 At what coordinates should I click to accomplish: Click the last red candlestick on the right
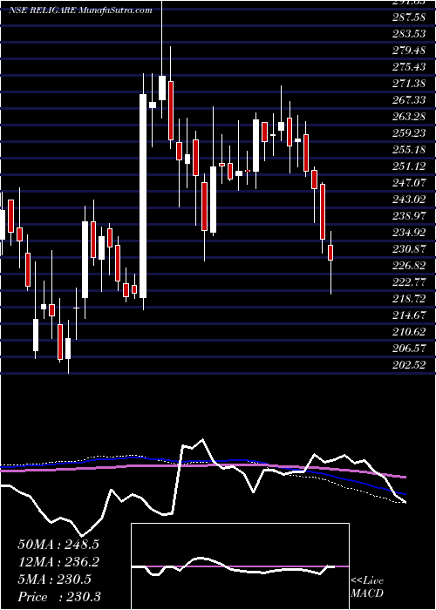(330, 253)
